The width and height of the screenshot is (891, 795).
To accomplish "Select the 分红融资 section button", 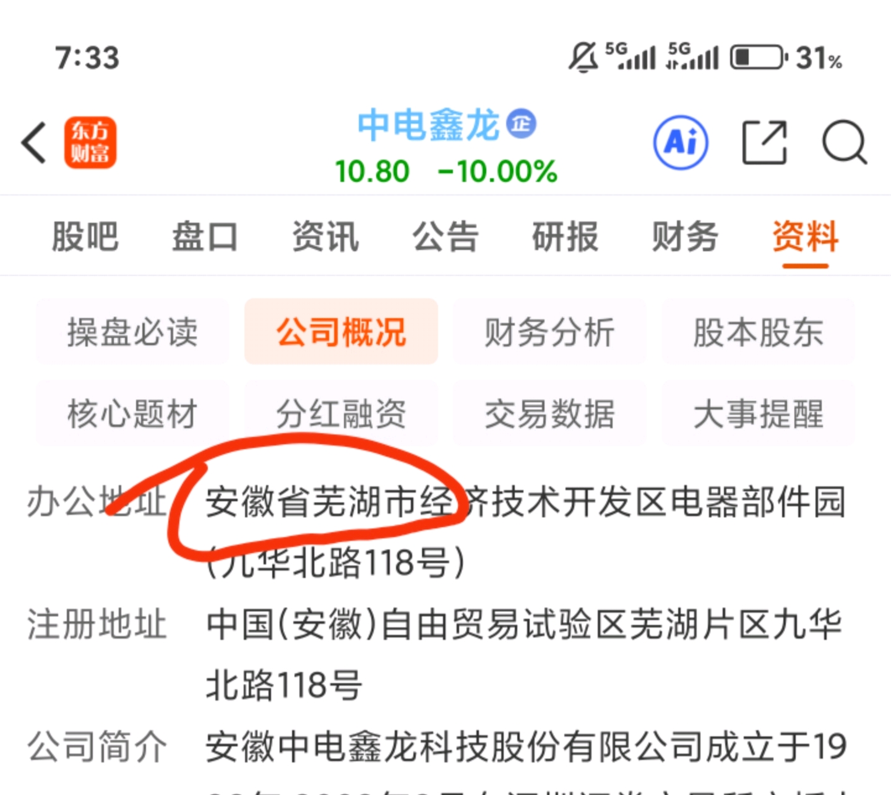I will (x=341, y=413).
